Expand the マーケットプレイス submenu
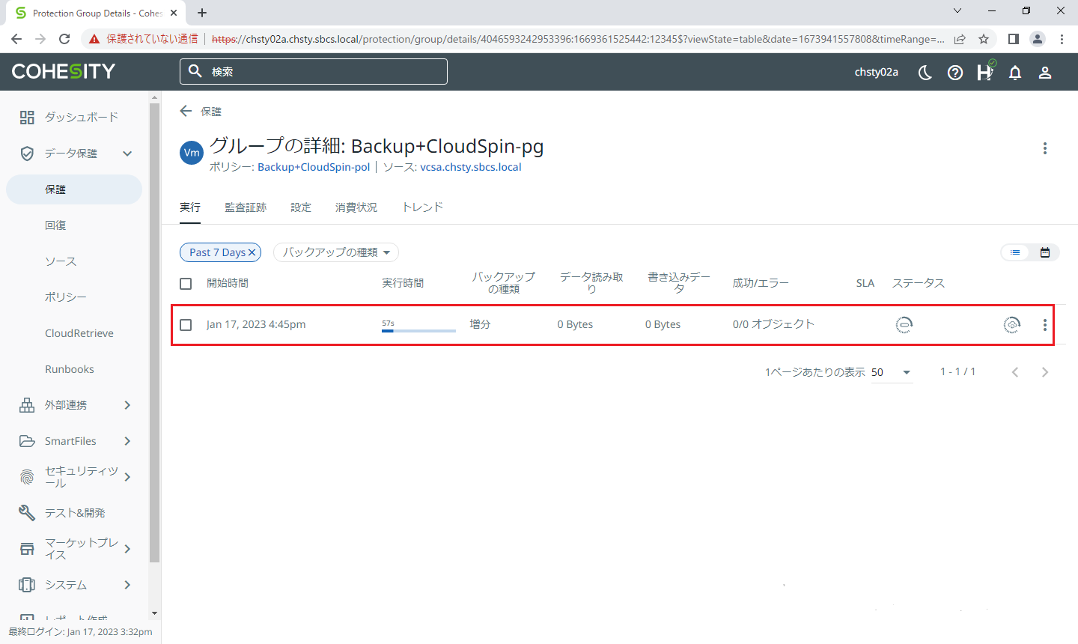1078x644 pixels. [x=127, y=549]
